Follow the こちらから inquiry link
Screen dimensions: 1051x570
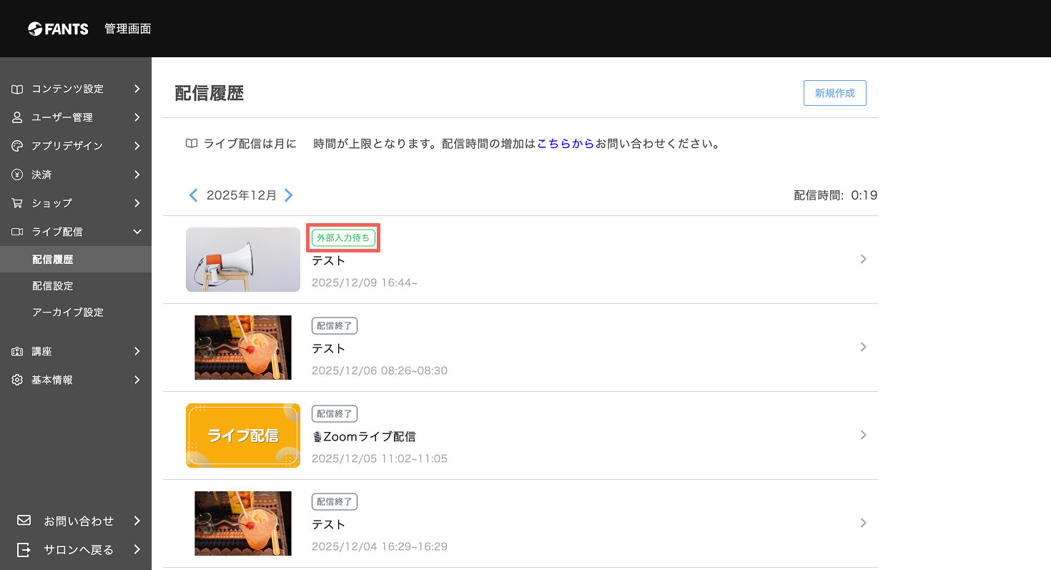click(x=565, y=144)
